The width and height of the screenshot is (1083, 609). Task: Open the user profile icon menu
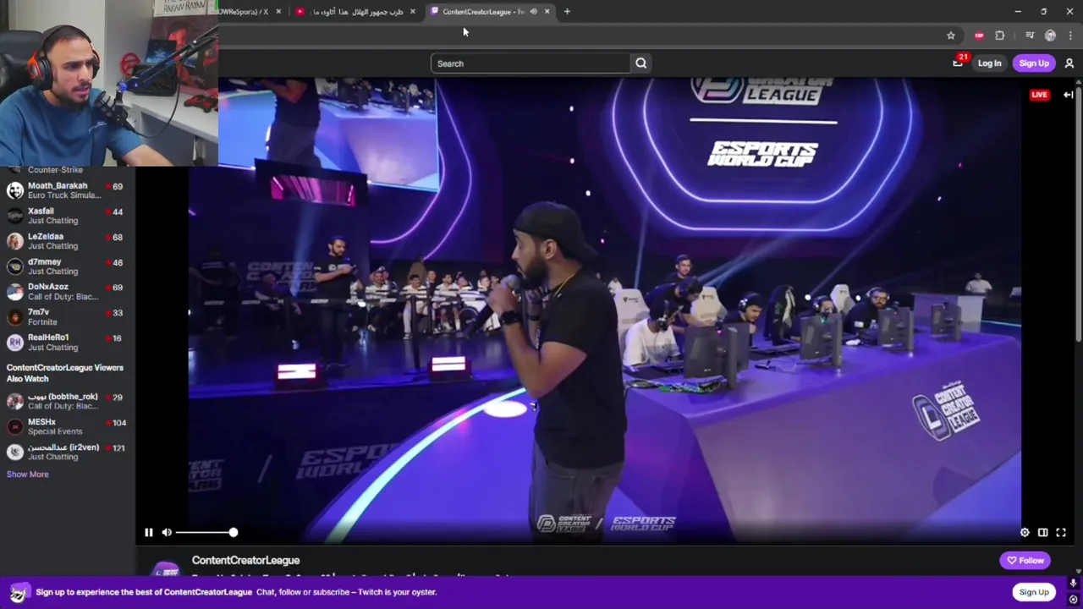(1069, 63)
